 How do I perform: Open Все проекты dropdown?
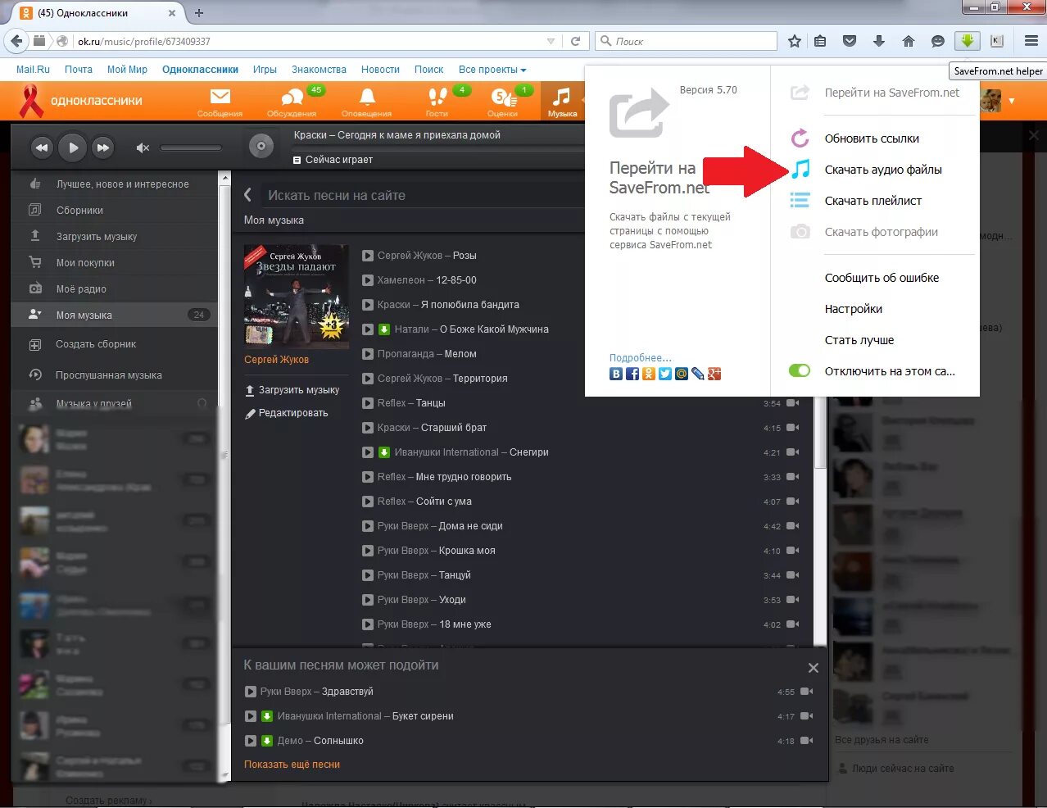click(492, 70)
